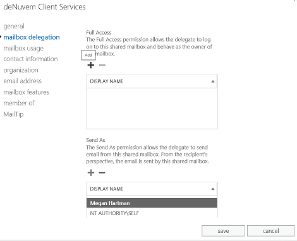Open contact information section

point(30,59)
